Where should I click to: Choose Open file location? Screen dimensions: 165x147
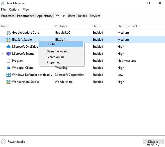click(x=61, y=51)
